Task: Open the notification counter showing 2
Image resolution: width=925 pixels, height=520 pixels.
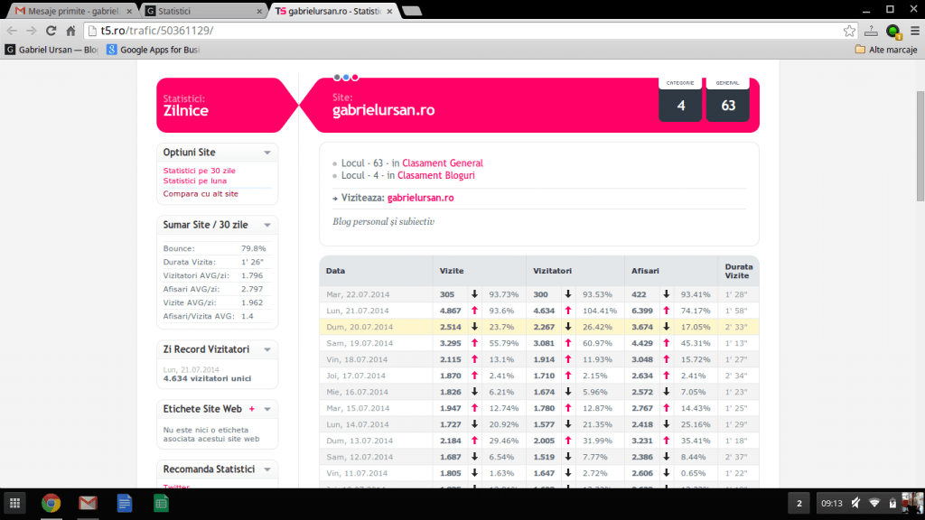Action: point(799,504)
